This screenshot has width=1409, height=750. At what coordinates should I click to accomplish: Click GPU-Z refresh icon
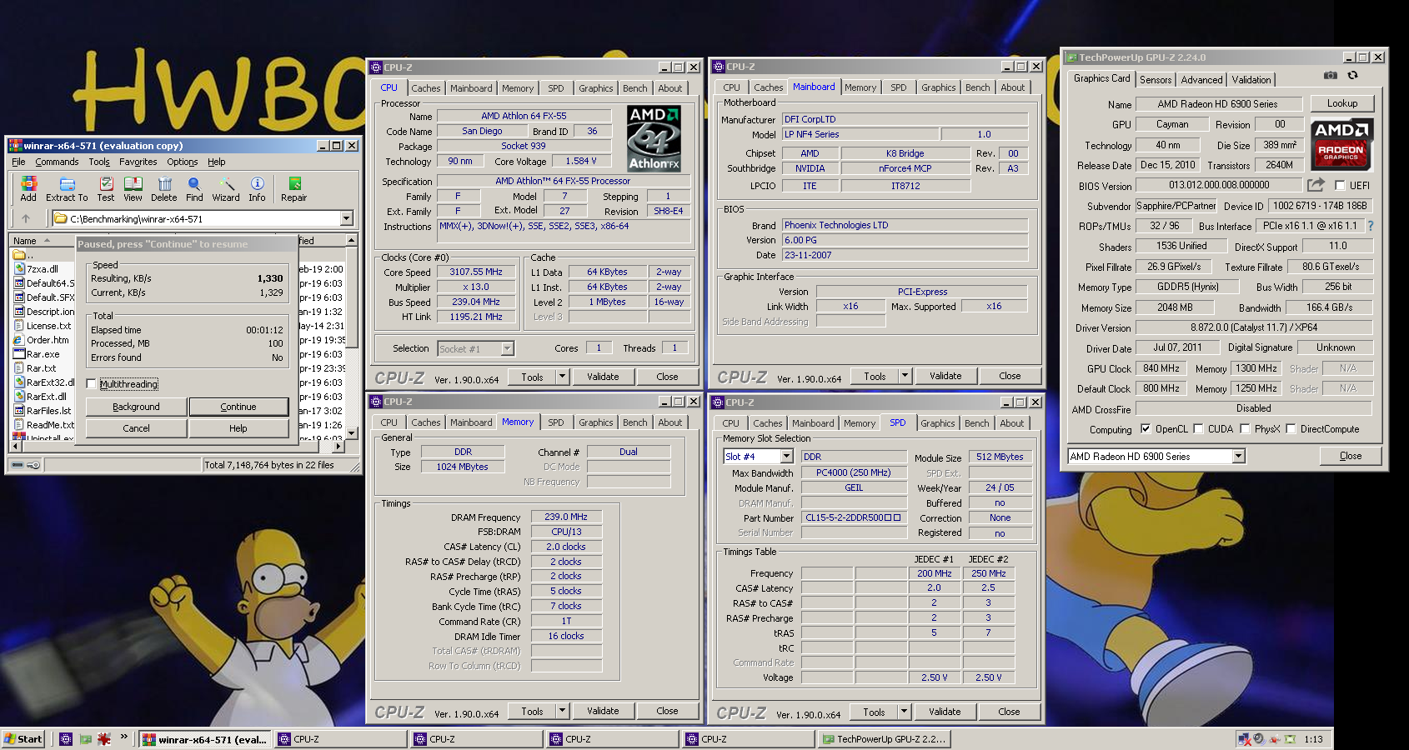(x=1352, y=76)
